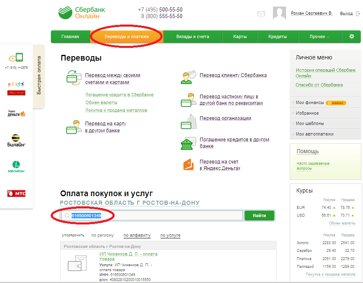Sort providers by по услуге
The image size is (363, 283).
[x=170, y=235]
